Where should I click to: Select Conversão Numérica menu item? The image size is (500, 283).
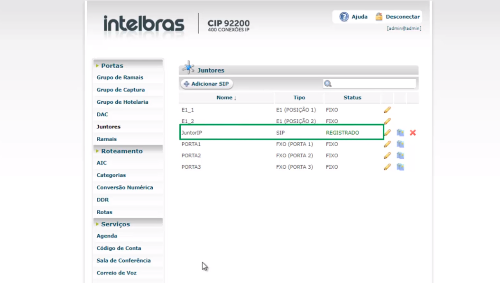tap(125, 187)
